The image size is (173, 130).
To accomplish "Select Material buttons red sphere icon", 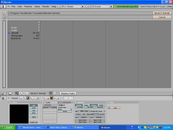I will coord(48,98).
